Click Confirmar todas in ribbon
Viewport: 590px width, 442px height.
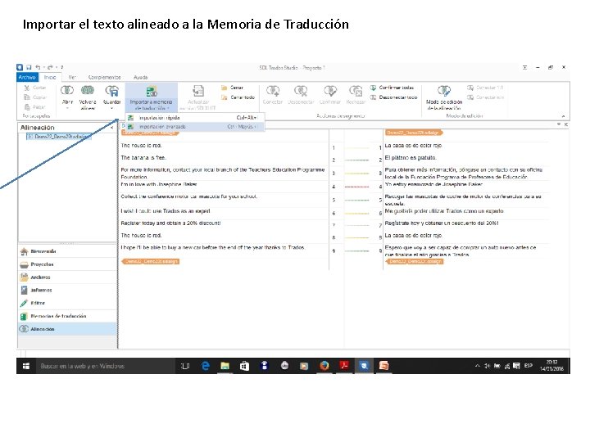click(x=392, y=88)
